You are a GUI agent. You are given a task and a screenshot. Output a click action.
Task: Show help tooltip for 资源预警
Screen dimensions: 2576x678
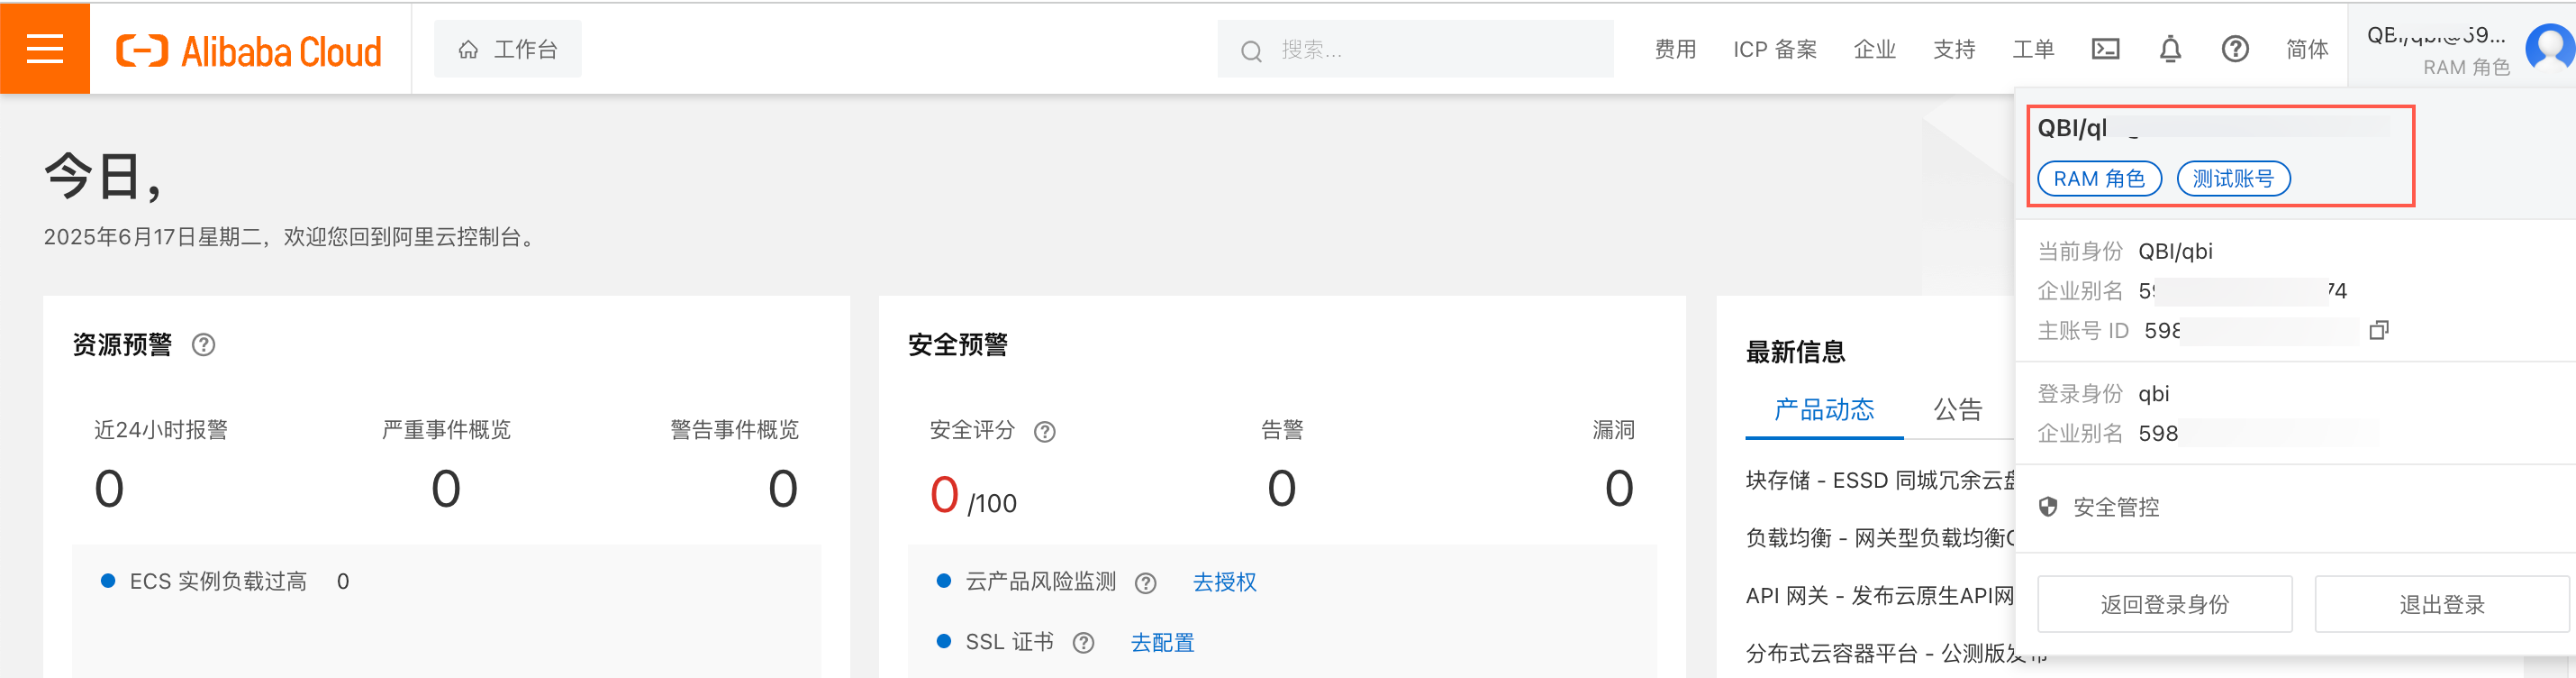(203, 345)
